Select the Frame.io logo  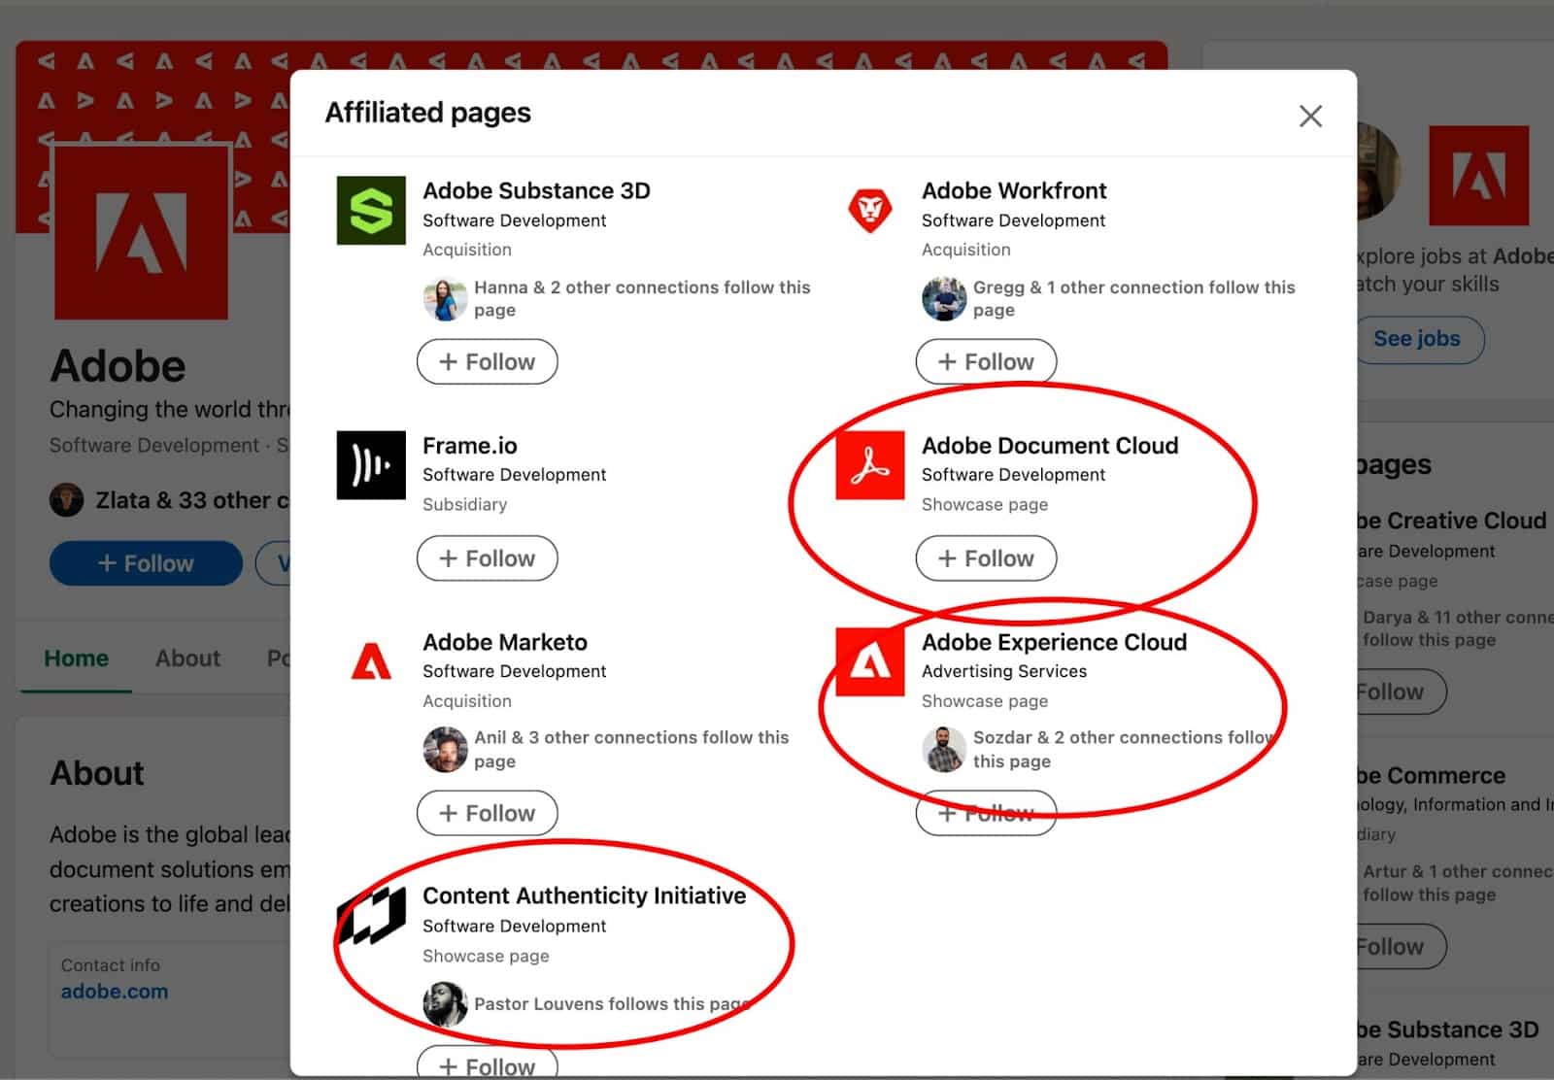point(370,465)
